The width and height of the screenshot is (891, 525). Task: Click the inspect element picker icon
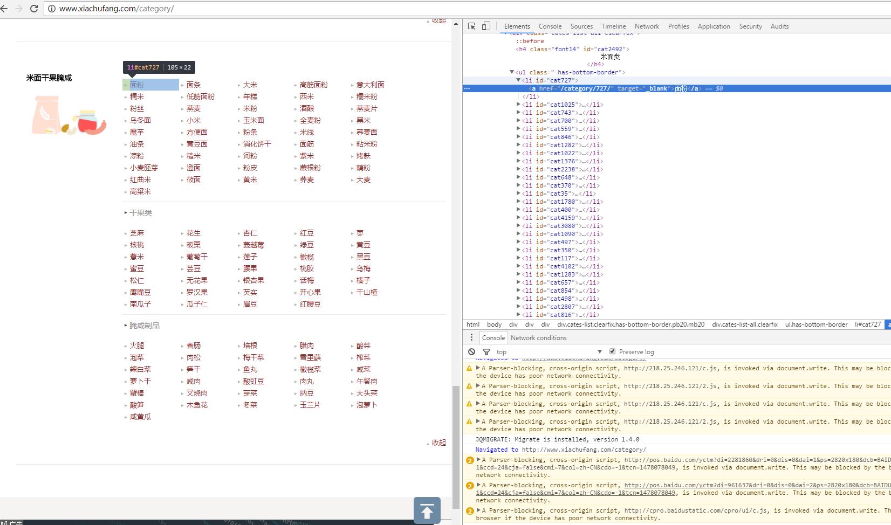pos(471,26)
